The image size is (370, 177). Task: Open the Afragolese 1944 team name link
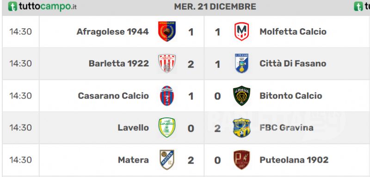pos(112,31)
